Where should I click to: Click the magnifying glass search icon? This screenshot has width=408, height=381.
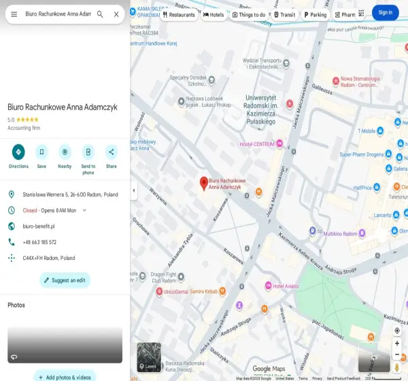click(100, 14)
